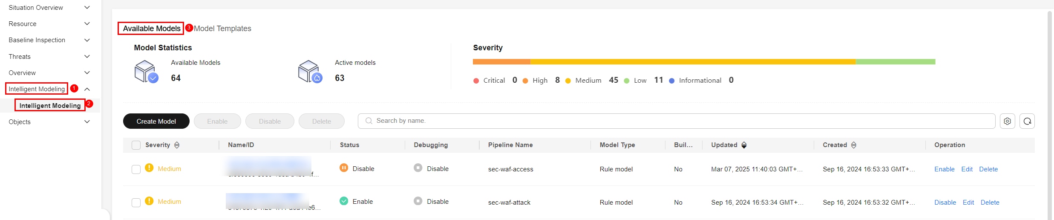Click the Active models cube icon
The height and width of the screenshot is (220, 1054).
tap(310, 72)
